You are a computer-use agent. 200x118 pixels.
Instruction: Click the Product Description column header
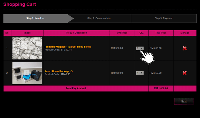coord(76,33)
